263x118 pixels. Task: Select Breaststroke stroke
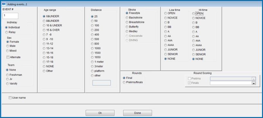click(x=135, y=22)
